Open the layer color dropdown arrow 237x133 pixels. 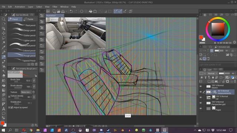[235, 77]
